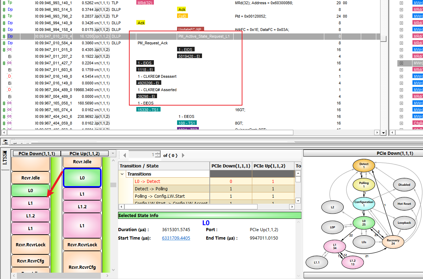
Task: Click the L0P node in state diagram
Action: [x=333, y=227]
